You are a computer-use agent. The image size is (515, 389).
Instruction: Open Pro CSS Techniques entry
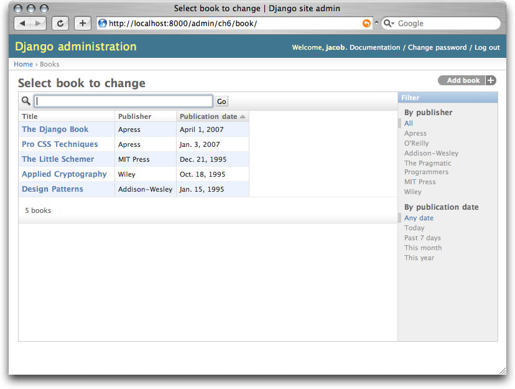(60, 144)
